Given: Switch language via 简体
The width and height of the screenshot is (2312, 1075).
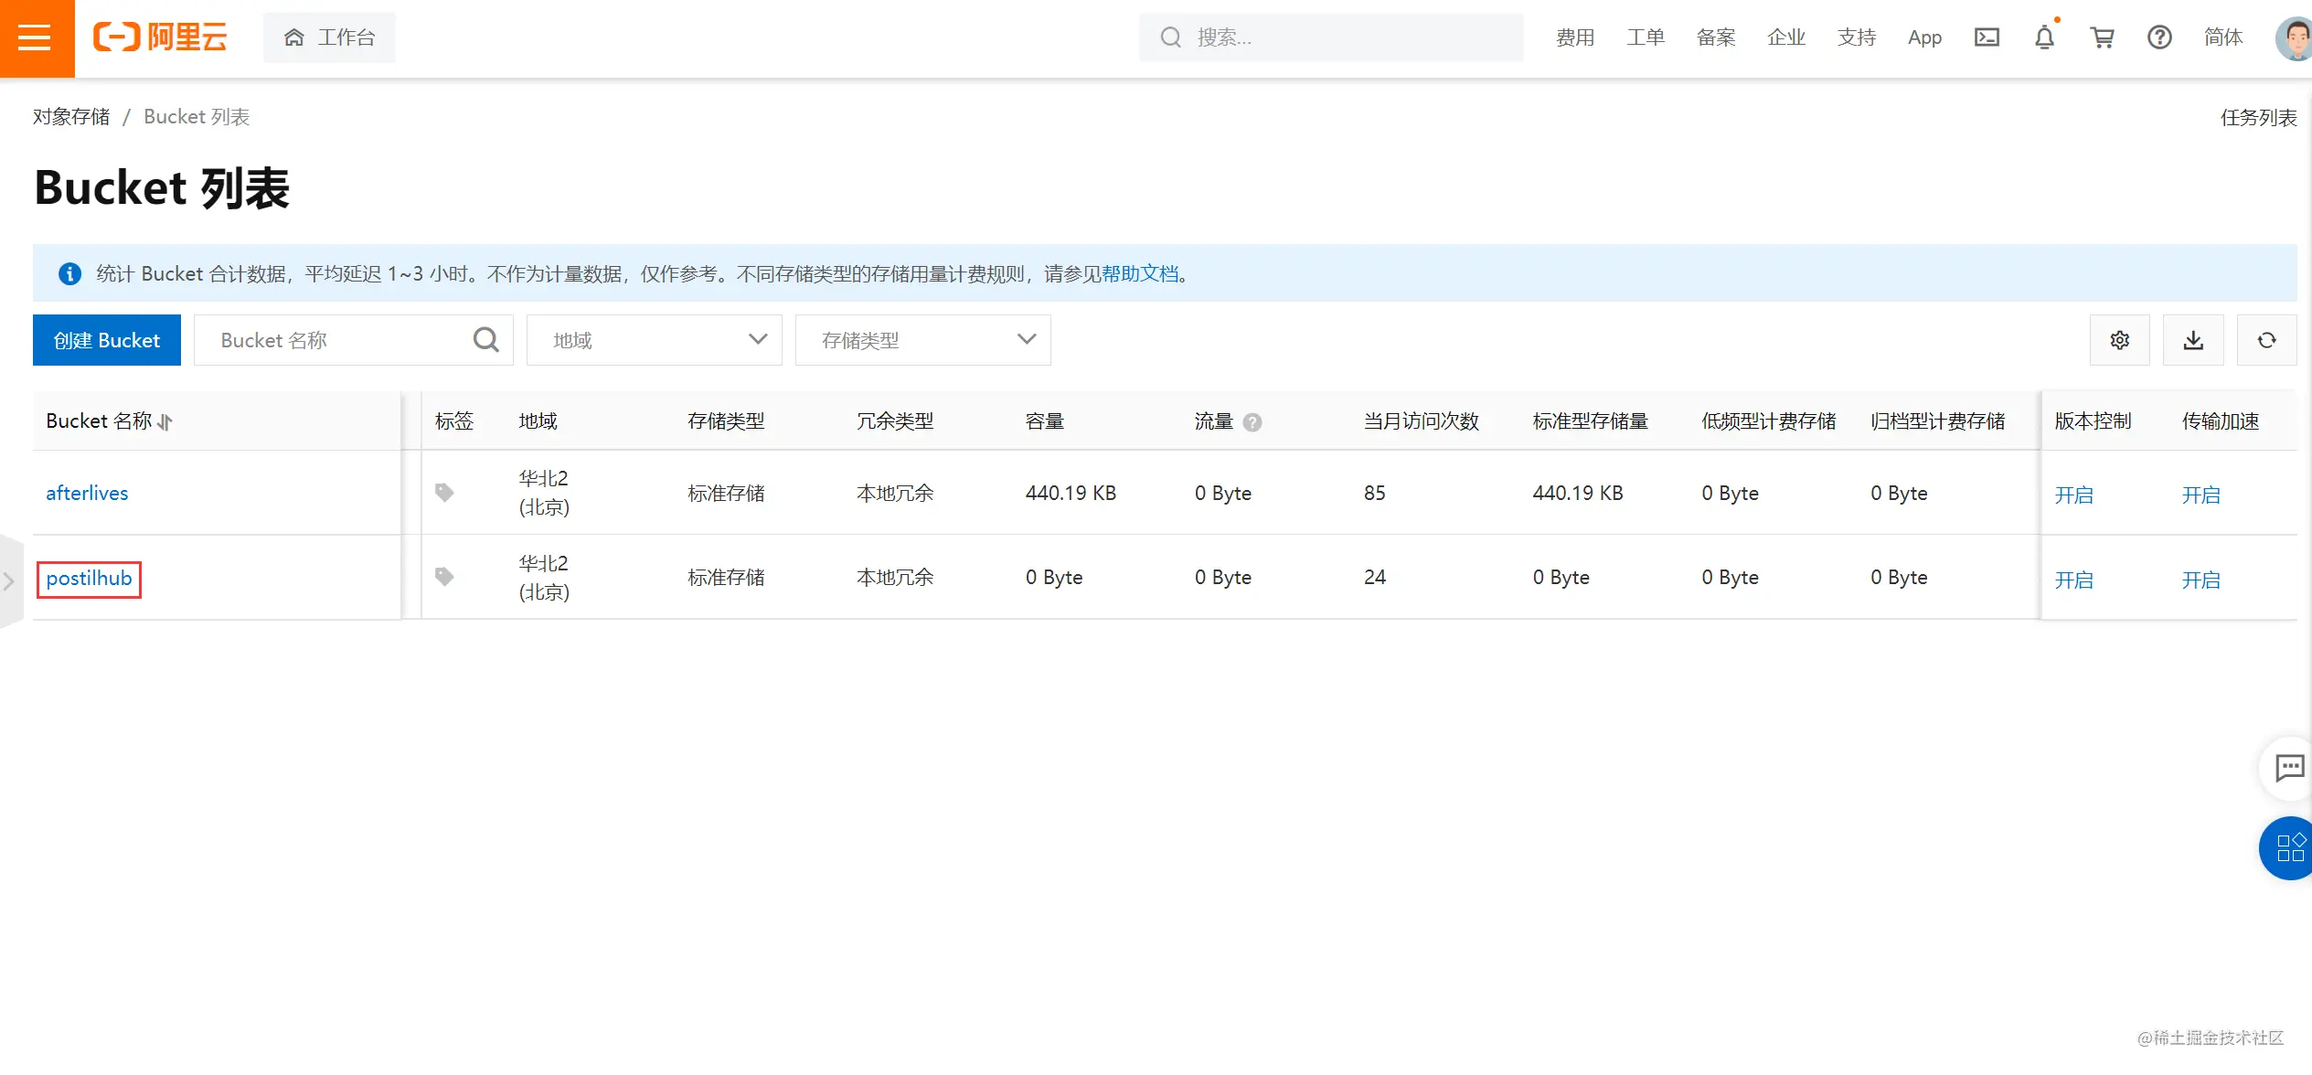Looking at the screenshot, I should [2223, 37].
